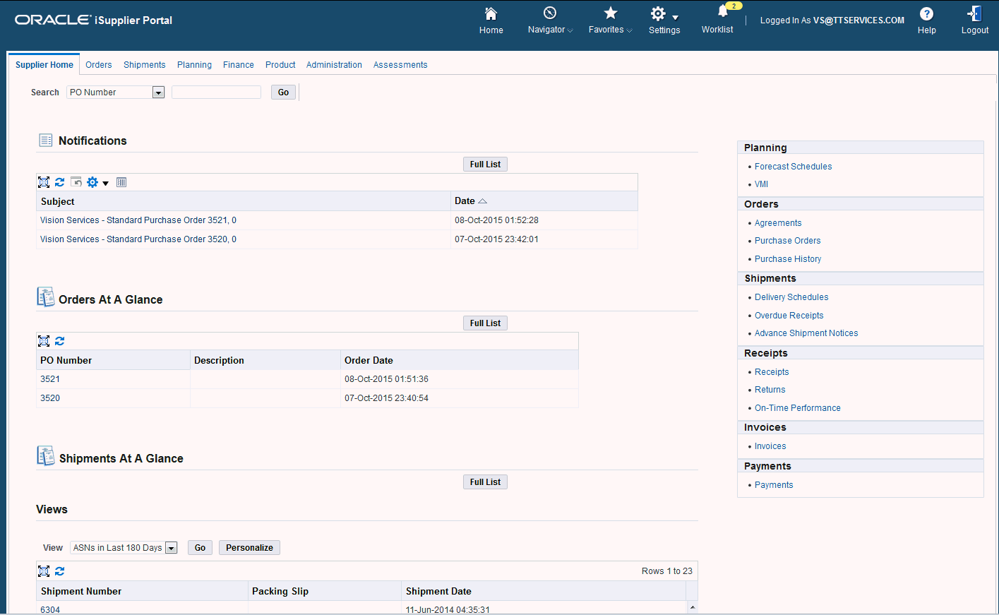Screen dimensions: 999x615
Task: Open notification for Standard Purchase Order 3521
Action: point(138,220)
